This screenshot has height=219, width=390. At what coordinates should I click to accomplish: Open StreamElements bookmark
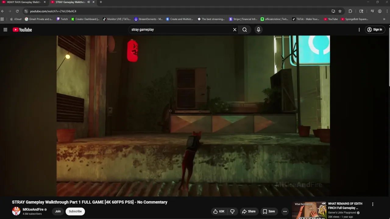pyautogui.click(x=148, y=19)
